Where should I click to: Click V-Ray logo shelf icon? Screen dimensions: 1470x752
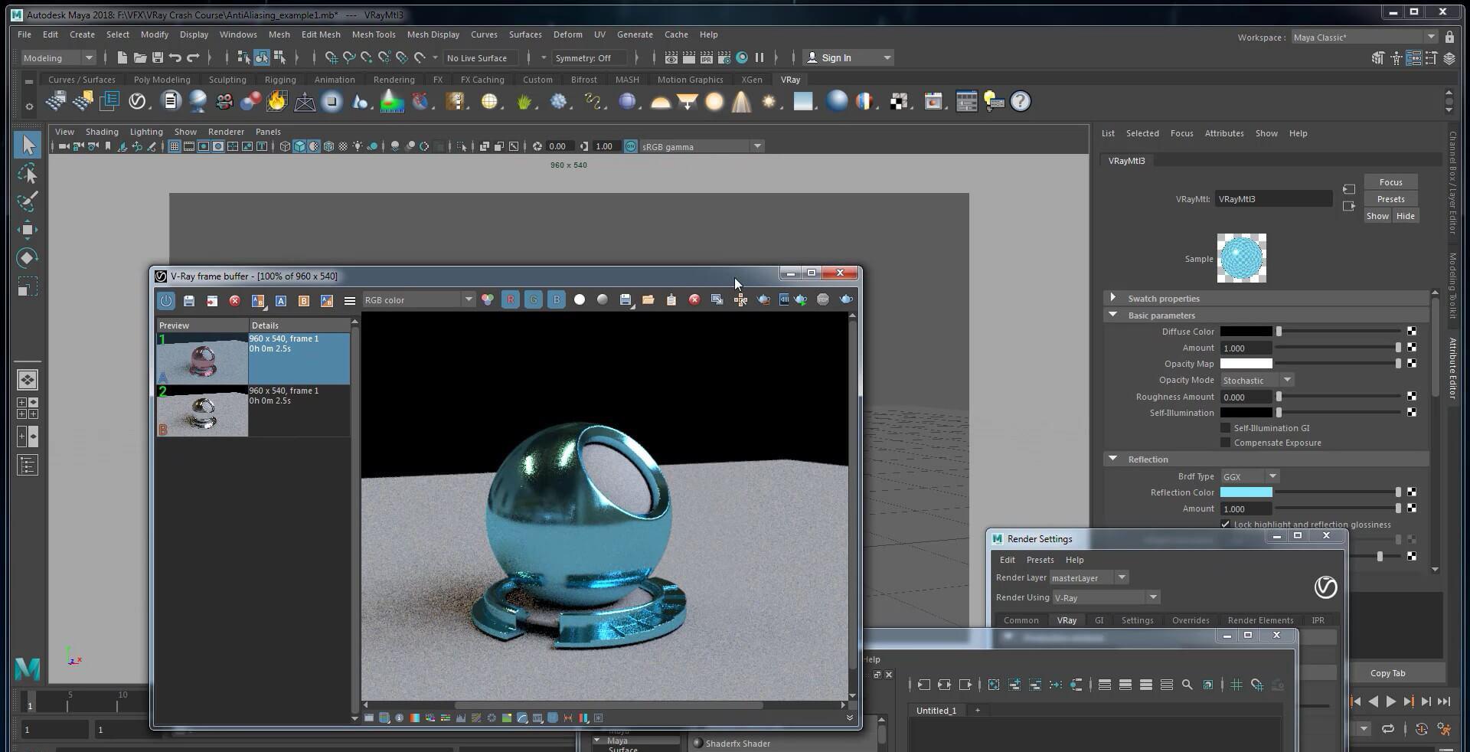click(137, 101)
